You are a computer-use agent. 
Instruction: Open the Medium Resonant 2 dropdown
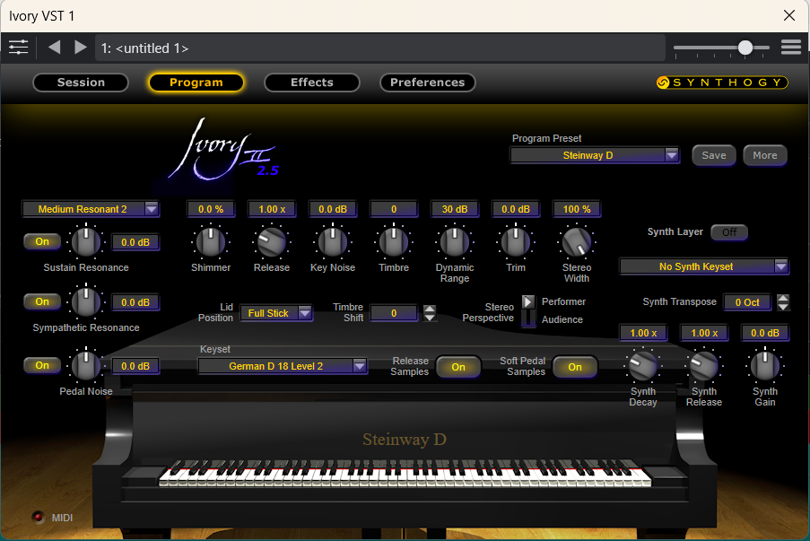tap(91, 209)
